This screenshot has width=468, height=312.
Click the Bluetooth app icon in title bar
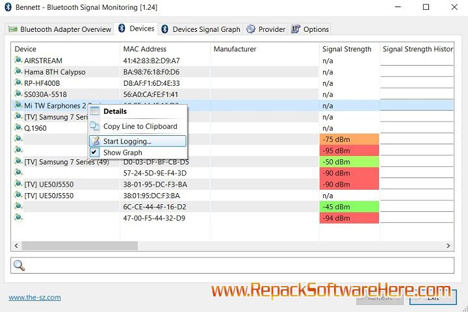coord(8,7)
